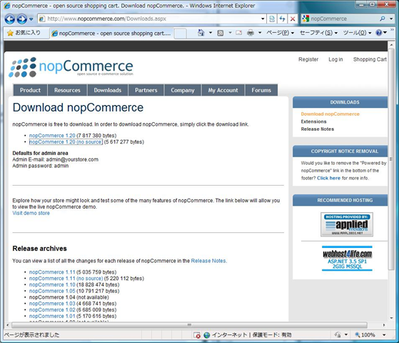Expand the Home icon dropdown arrow
399x343 pixels.
[x=211, y=33]
